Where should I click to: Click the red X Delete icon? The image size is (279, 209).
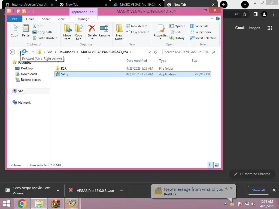click(x=92, y=28)
